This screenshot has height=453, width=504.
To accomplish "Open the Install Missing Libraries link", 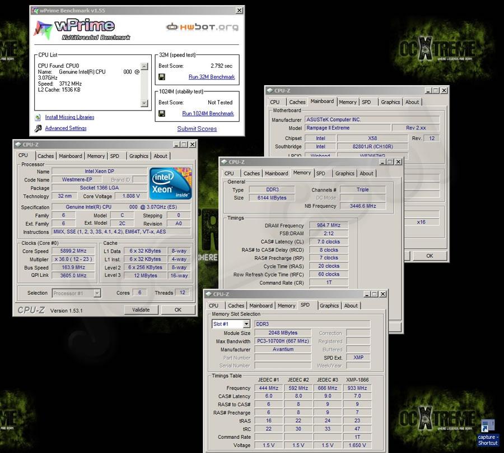I will click(x=70, y=117).
